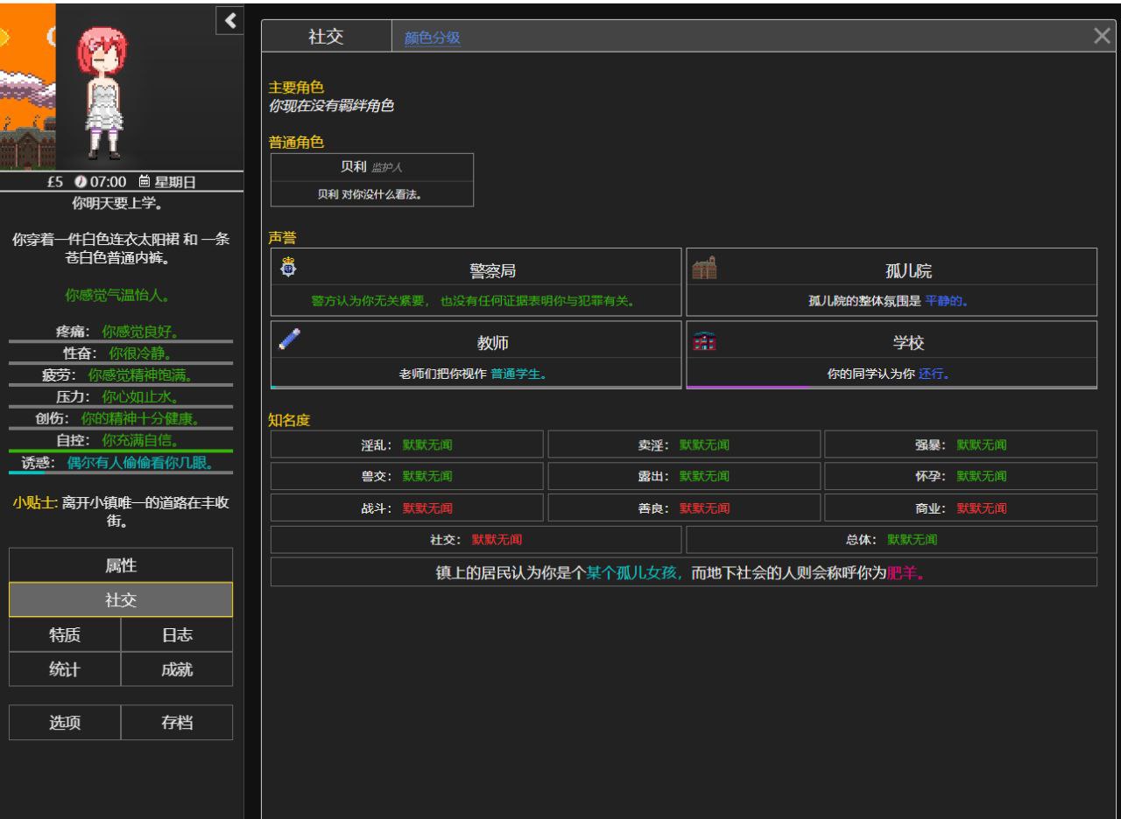Click the calendar icon before 星期日

click(144, 180)
